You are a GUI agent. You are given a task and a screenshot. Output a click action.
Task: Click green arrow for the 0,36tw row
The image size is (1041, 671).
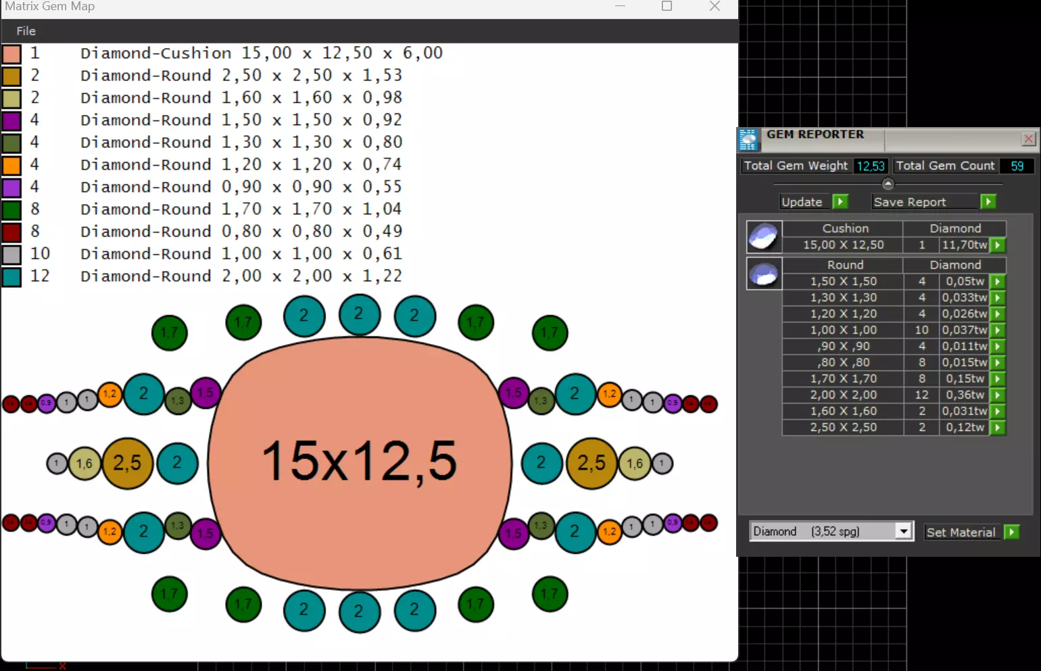click(998, 395)
